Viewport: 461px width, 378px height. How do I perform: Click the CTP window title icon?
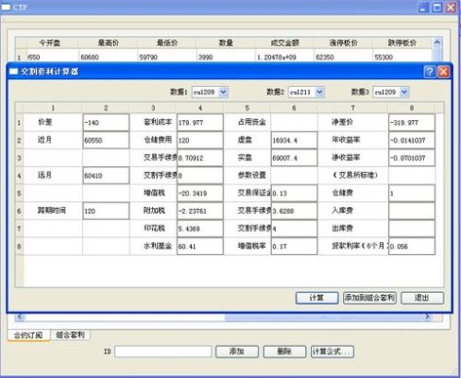[6, 8]
